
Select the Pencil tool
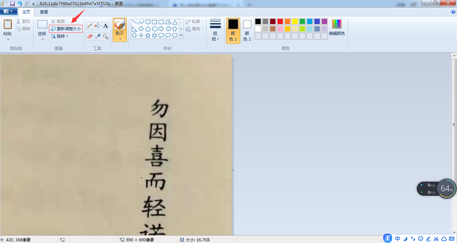[90, 26]
